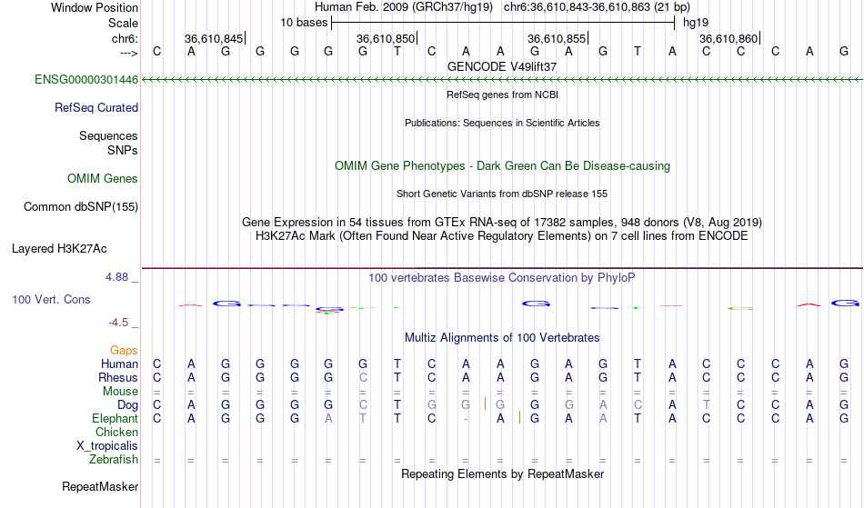Select the Mouse alignment row label
Screen dimensions: 864x508
coord(120,392)
